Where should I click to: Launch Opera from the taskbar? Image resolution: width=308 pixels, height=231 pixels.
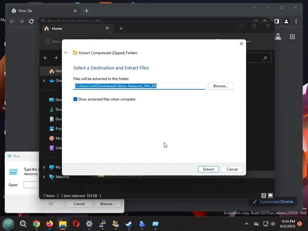click(x=76, y=224)
